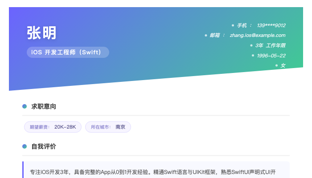This screenshot has width=312, height=178.
Task: Click the 所在城市 南京 tag
Action: pos(108,127)
